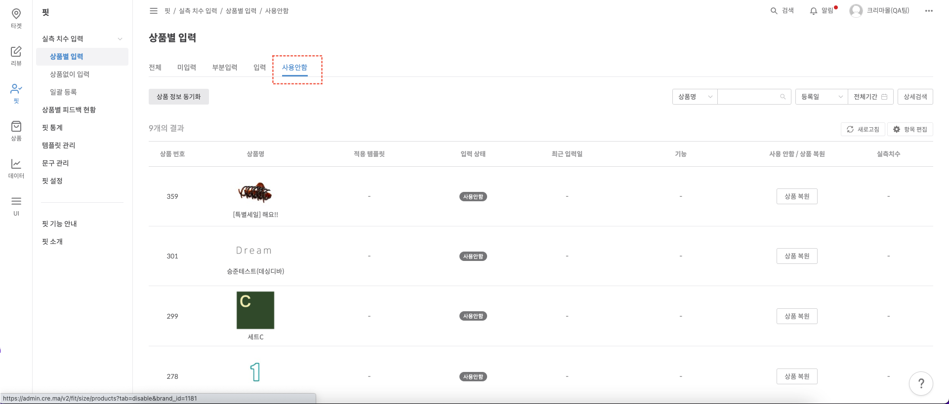Click the 새로고침 refresh button
949x404 pixels.
pos(863,129)
